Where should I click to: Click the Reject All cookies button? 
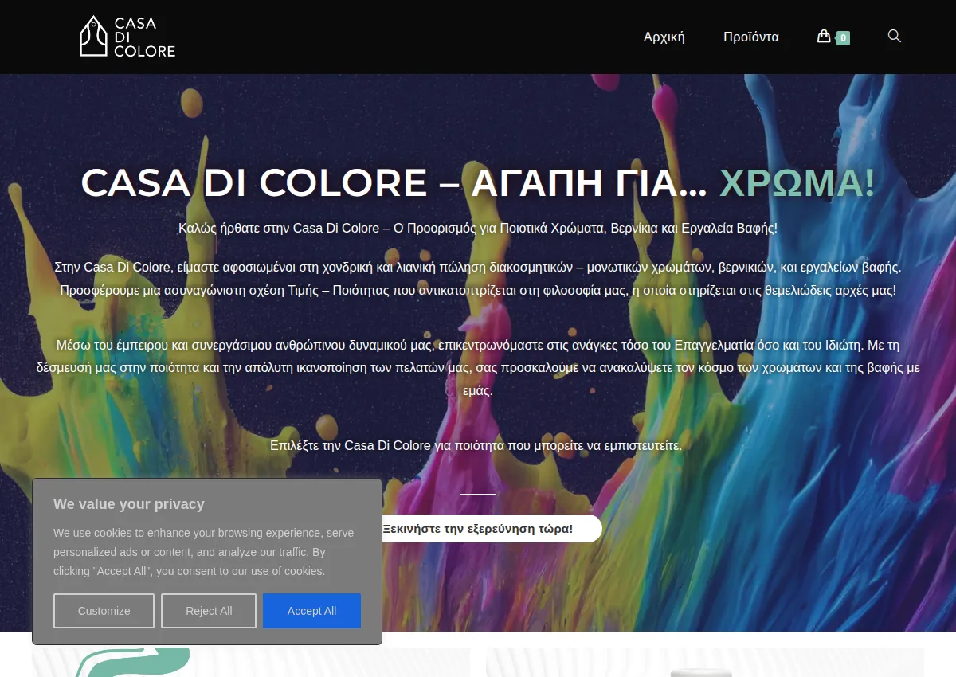tap(209, 611)
